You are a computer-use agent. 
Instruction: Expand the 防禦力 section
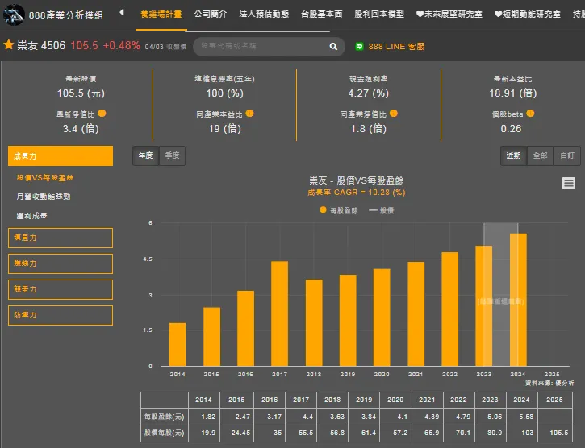click(x=61, y=315)
